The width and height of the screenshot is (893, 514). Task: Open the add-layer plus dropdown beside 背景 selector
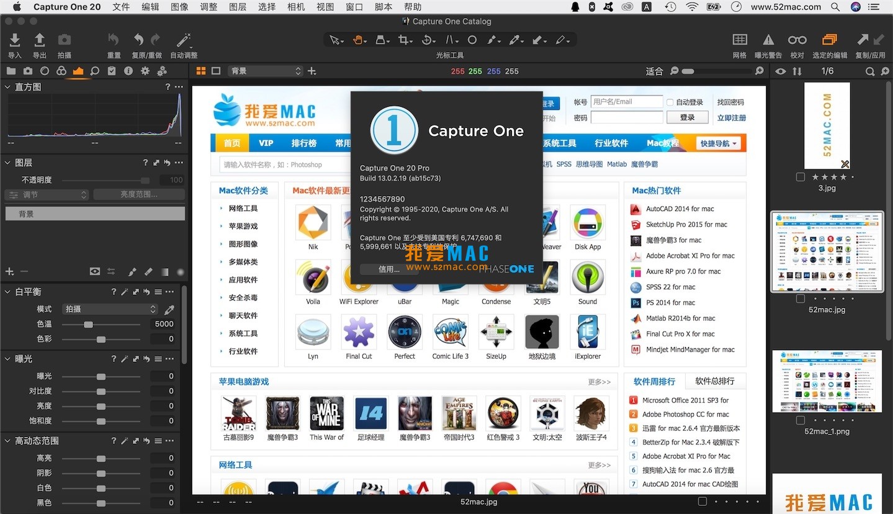coord(312,71)
